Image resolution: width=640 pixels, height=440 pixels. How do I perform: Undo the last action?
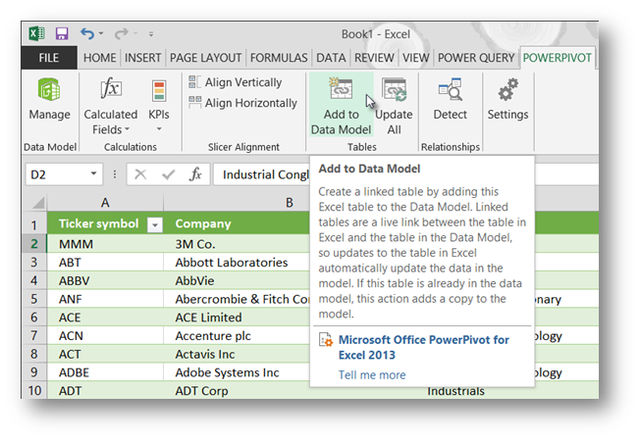(x=87, y=34)
